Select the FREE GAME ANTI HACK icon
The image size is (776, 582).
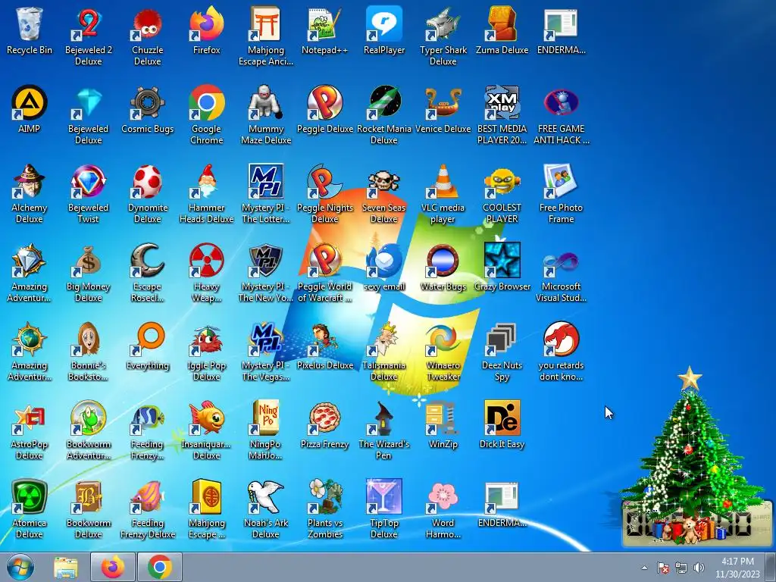pos(561,102)
